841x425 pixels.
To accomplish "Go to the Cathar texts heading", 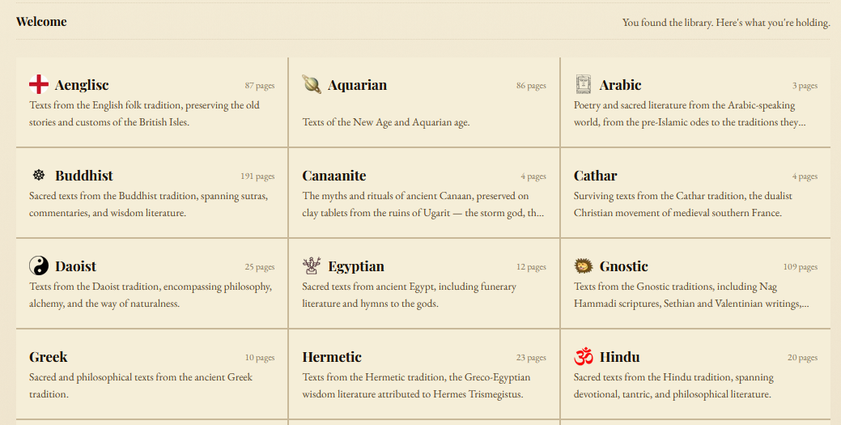I will [x=596, y=176].
